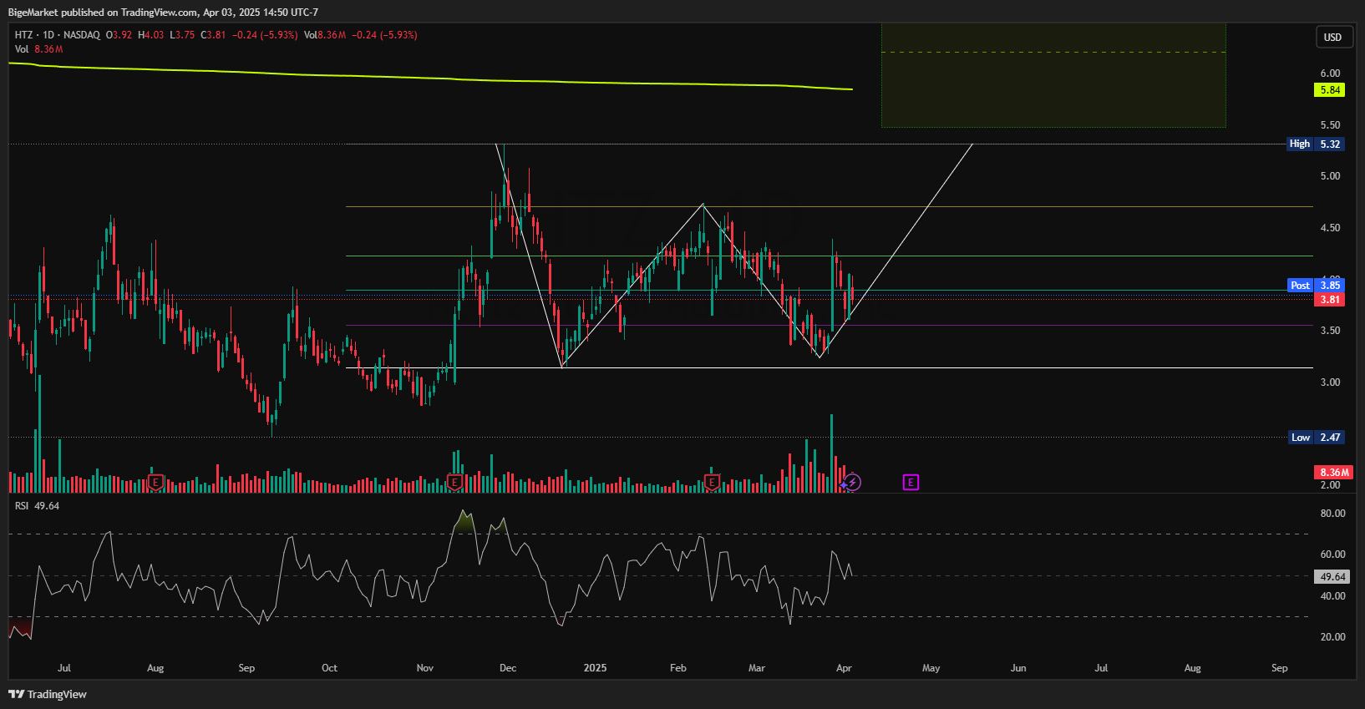
Task: Click the 20.00 RSI scale value
Action: pos(1332,637)
